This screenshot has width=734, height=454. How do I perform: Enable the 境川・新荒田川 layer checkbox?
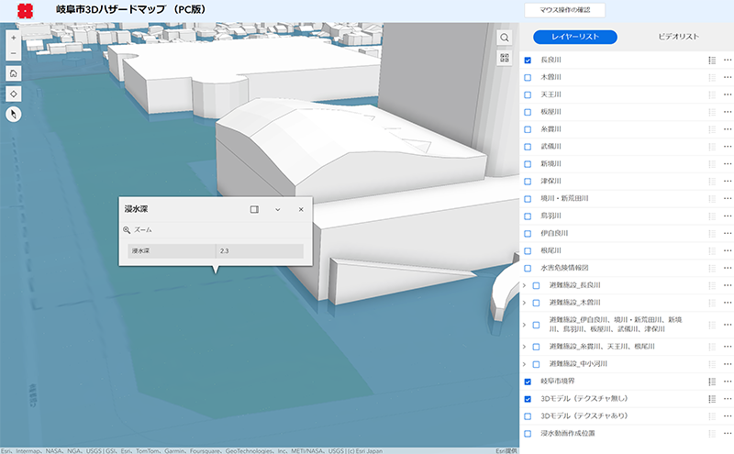click(528, 198)
